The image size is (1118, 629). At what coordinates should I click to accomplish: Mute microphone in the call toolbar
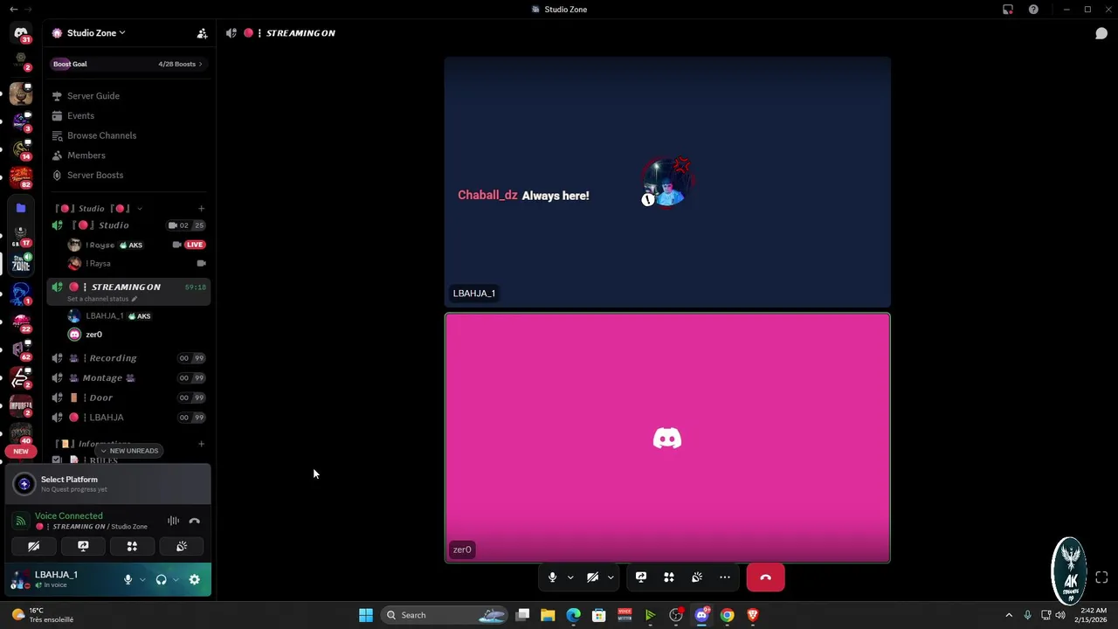click(x=552, y=577)
